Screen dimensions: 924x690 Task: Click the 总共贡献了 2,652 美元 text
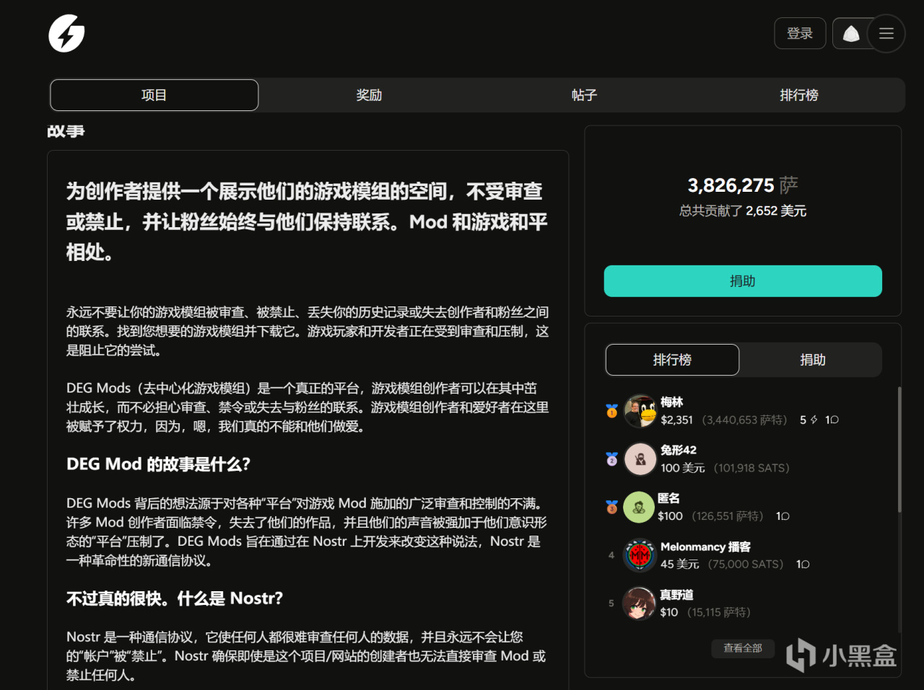pyautogui.click(x=743, y=211)
